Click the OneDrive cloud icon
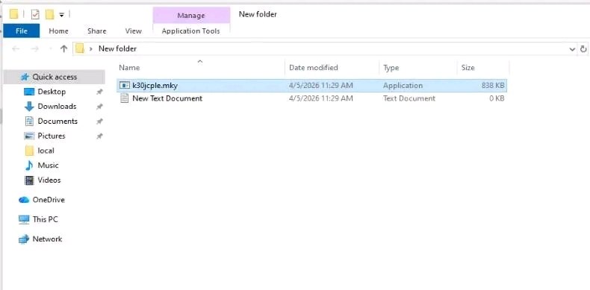The height and width of the screenshot is (290, 590). [x=24, y=200]
